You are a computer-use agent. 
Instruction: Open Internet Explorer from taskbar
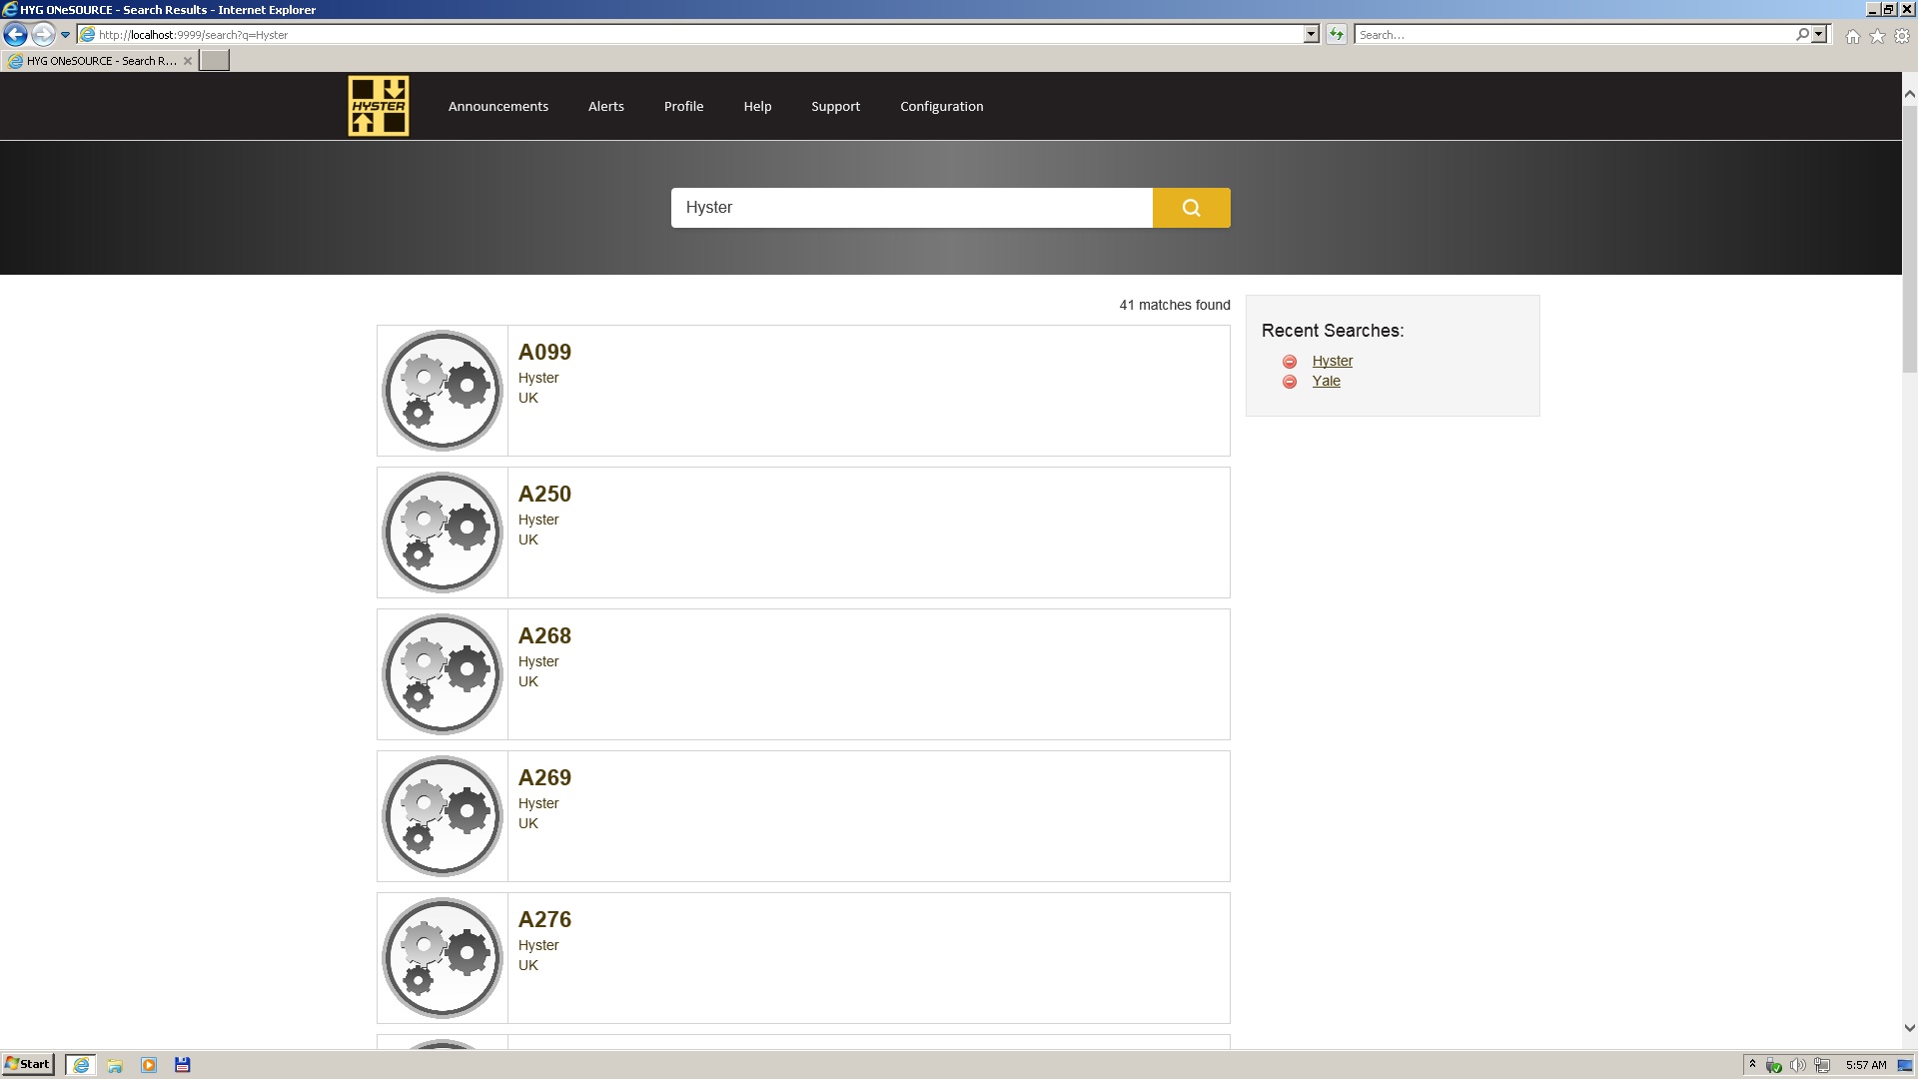[x=81, y=1065]
